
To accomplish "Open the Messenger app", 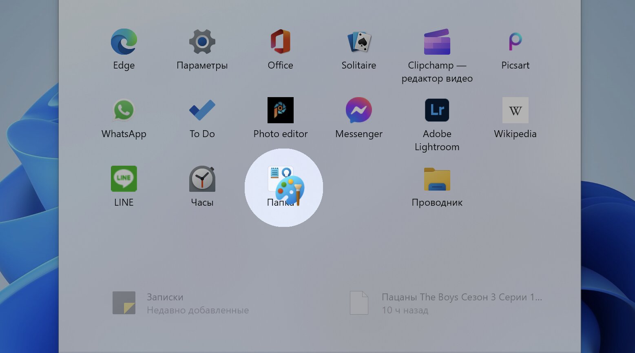I will (359, 110).
